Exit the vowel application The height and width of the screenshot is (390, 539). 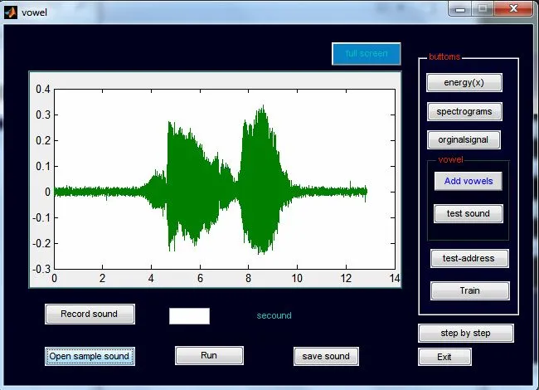[x=444, y=357]
